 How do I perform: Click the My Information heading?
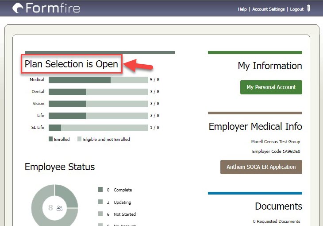(x=270, y=66)
